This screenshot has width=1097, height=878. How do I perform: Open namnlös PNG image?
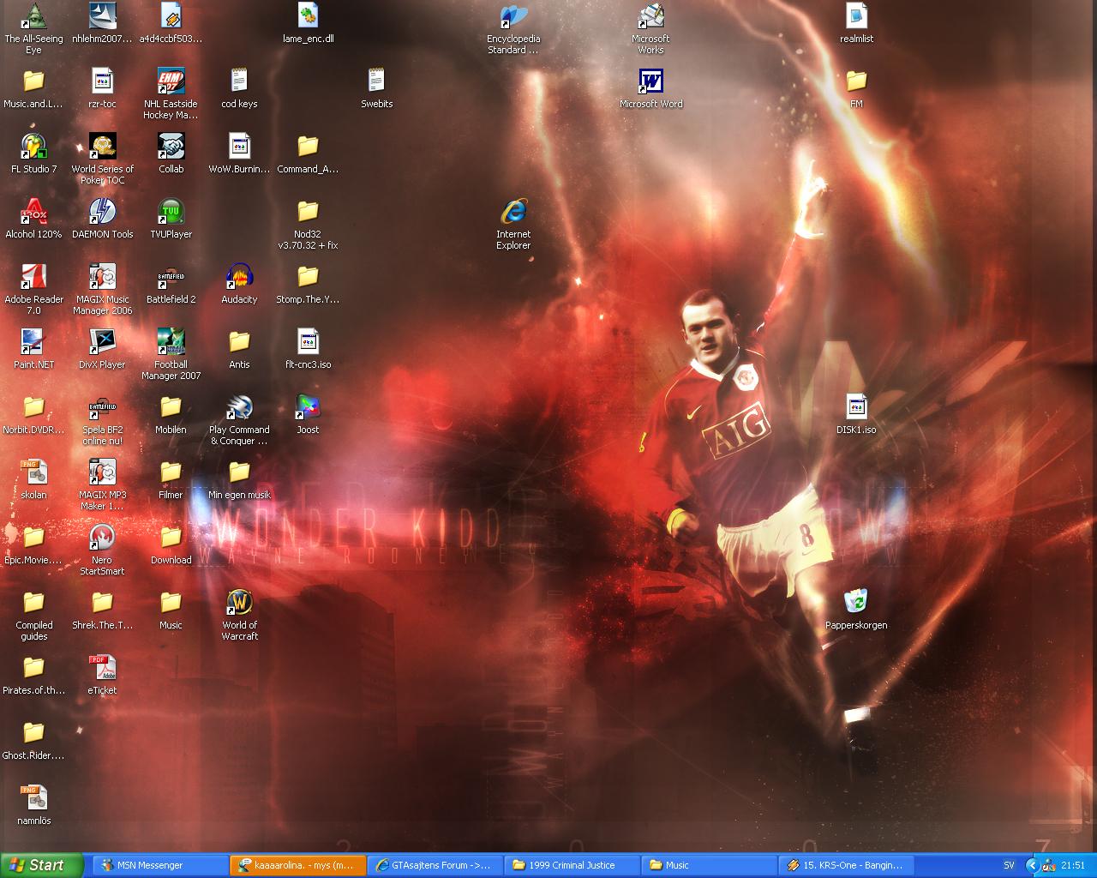tap(33, 799)
